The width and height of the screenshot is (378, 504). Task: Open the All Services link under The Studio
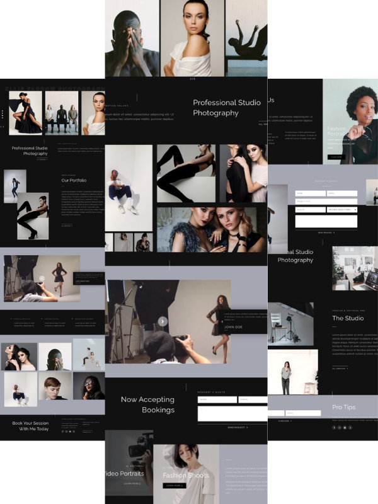click(x=339, y=369)
